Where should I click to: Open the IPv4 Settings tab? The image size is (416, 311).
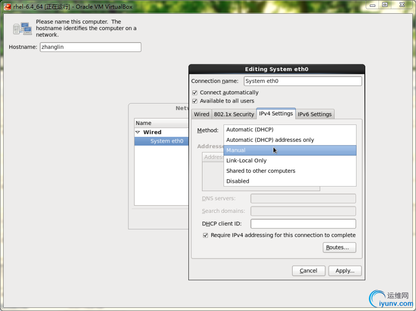(276, 114)
